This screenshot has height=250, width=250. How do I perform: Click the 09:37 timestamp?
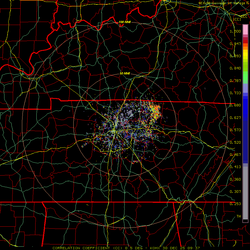click(194, 248)
